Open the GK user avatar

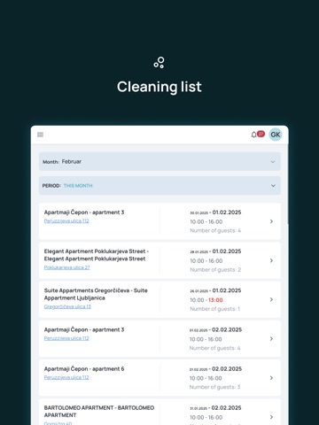276,135
